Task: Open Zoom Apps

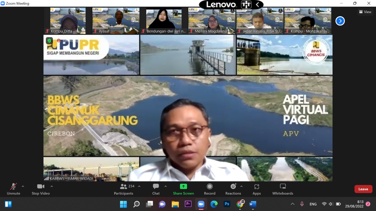Action: [257, 189]
